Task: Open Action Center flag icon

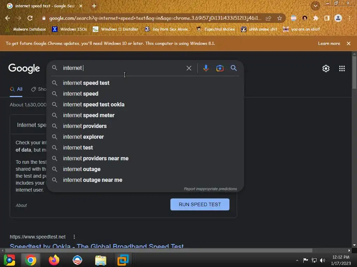Action: click(x=305, y=260)
